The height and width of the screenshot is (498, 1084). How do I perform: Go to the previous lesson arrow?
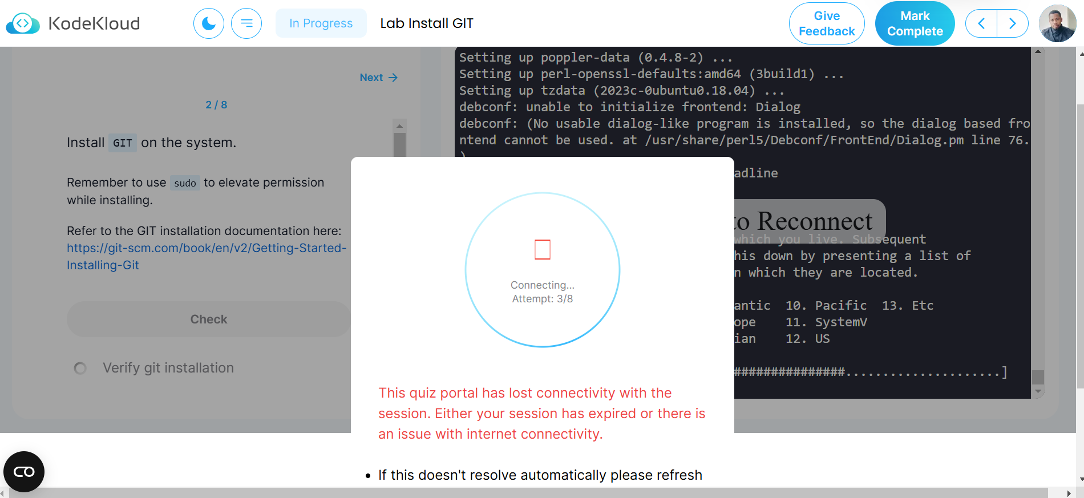981,23
